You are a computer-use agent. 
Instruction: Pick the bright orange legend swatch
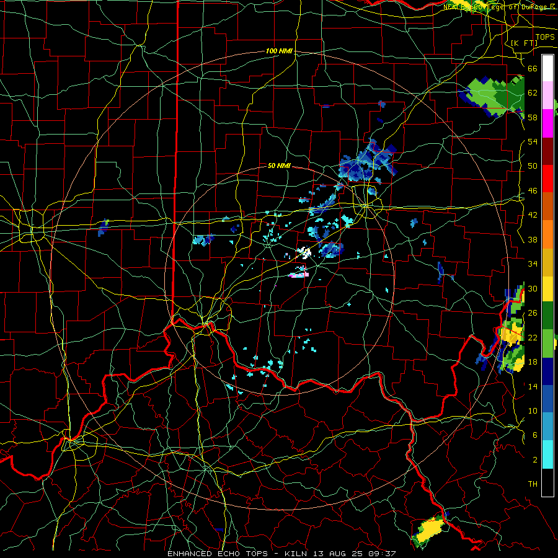point(547,234)
